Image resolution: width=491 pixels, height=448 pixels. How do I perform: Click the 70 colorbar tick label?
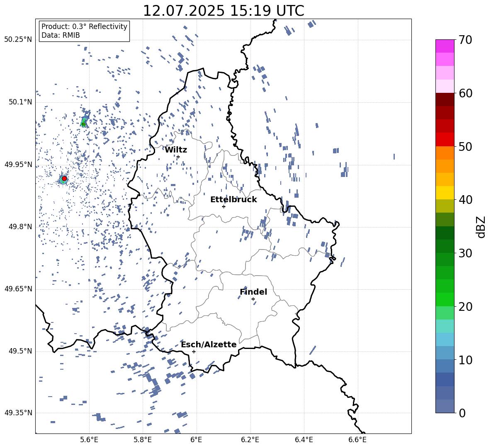pyautogui.click(x=465, y=40)
